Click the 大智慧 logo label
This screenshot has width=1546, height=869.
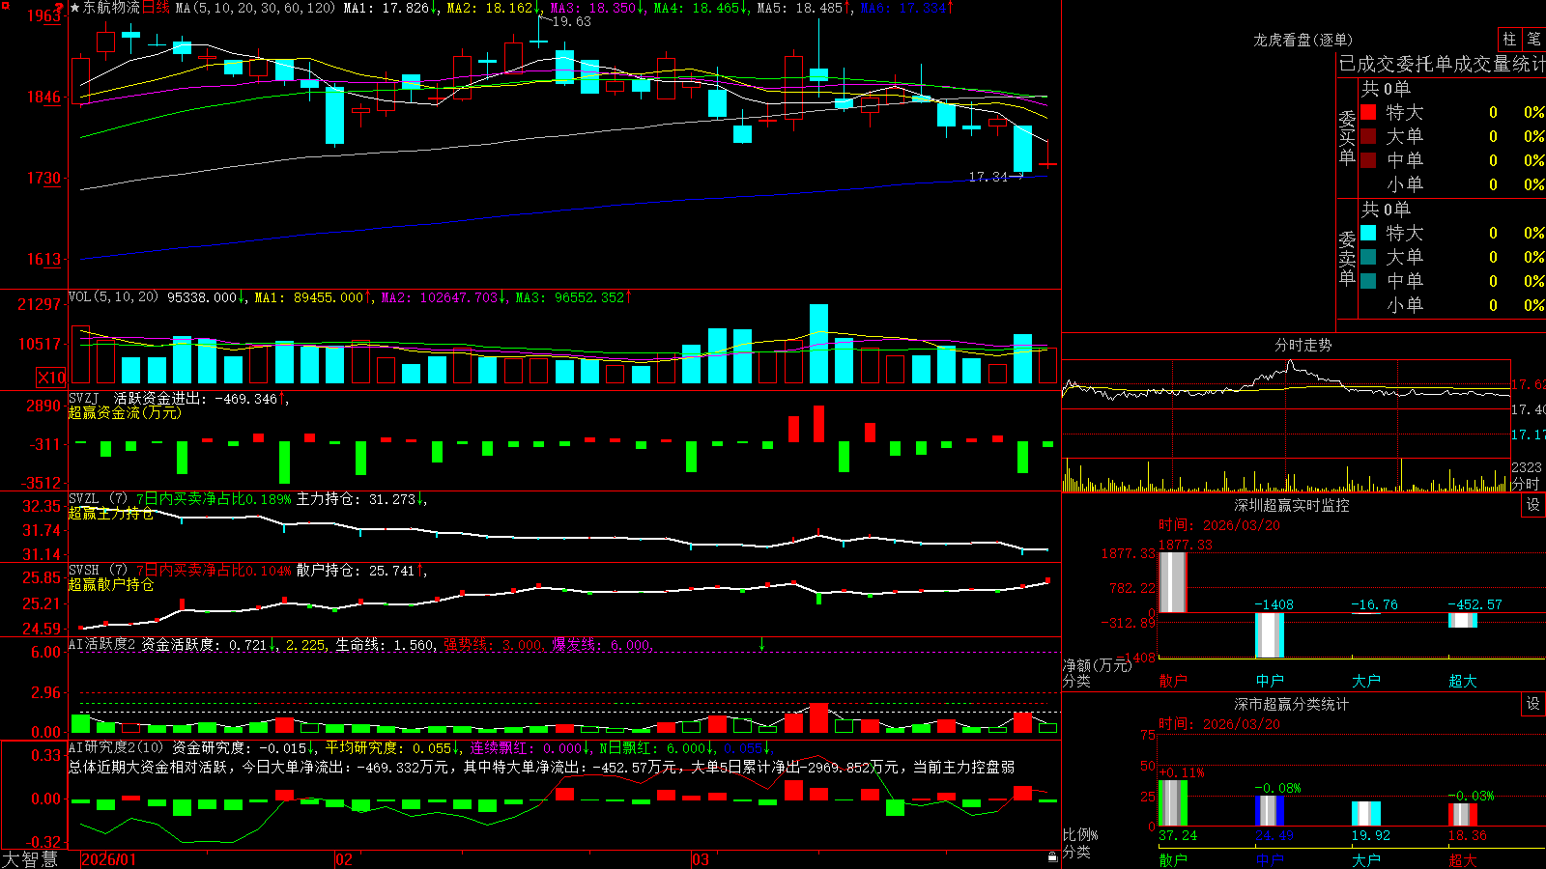pyautogui.click(x=30, y=858)
